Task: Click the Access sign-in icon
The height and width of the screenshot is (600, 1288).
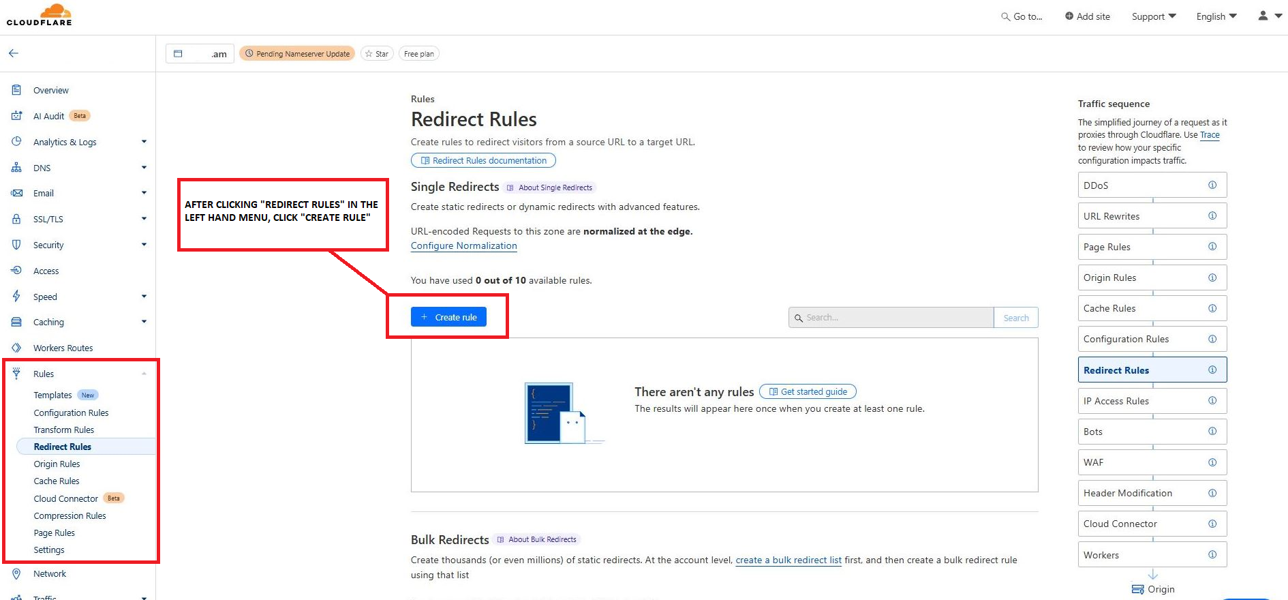Action: click(16, 271)
